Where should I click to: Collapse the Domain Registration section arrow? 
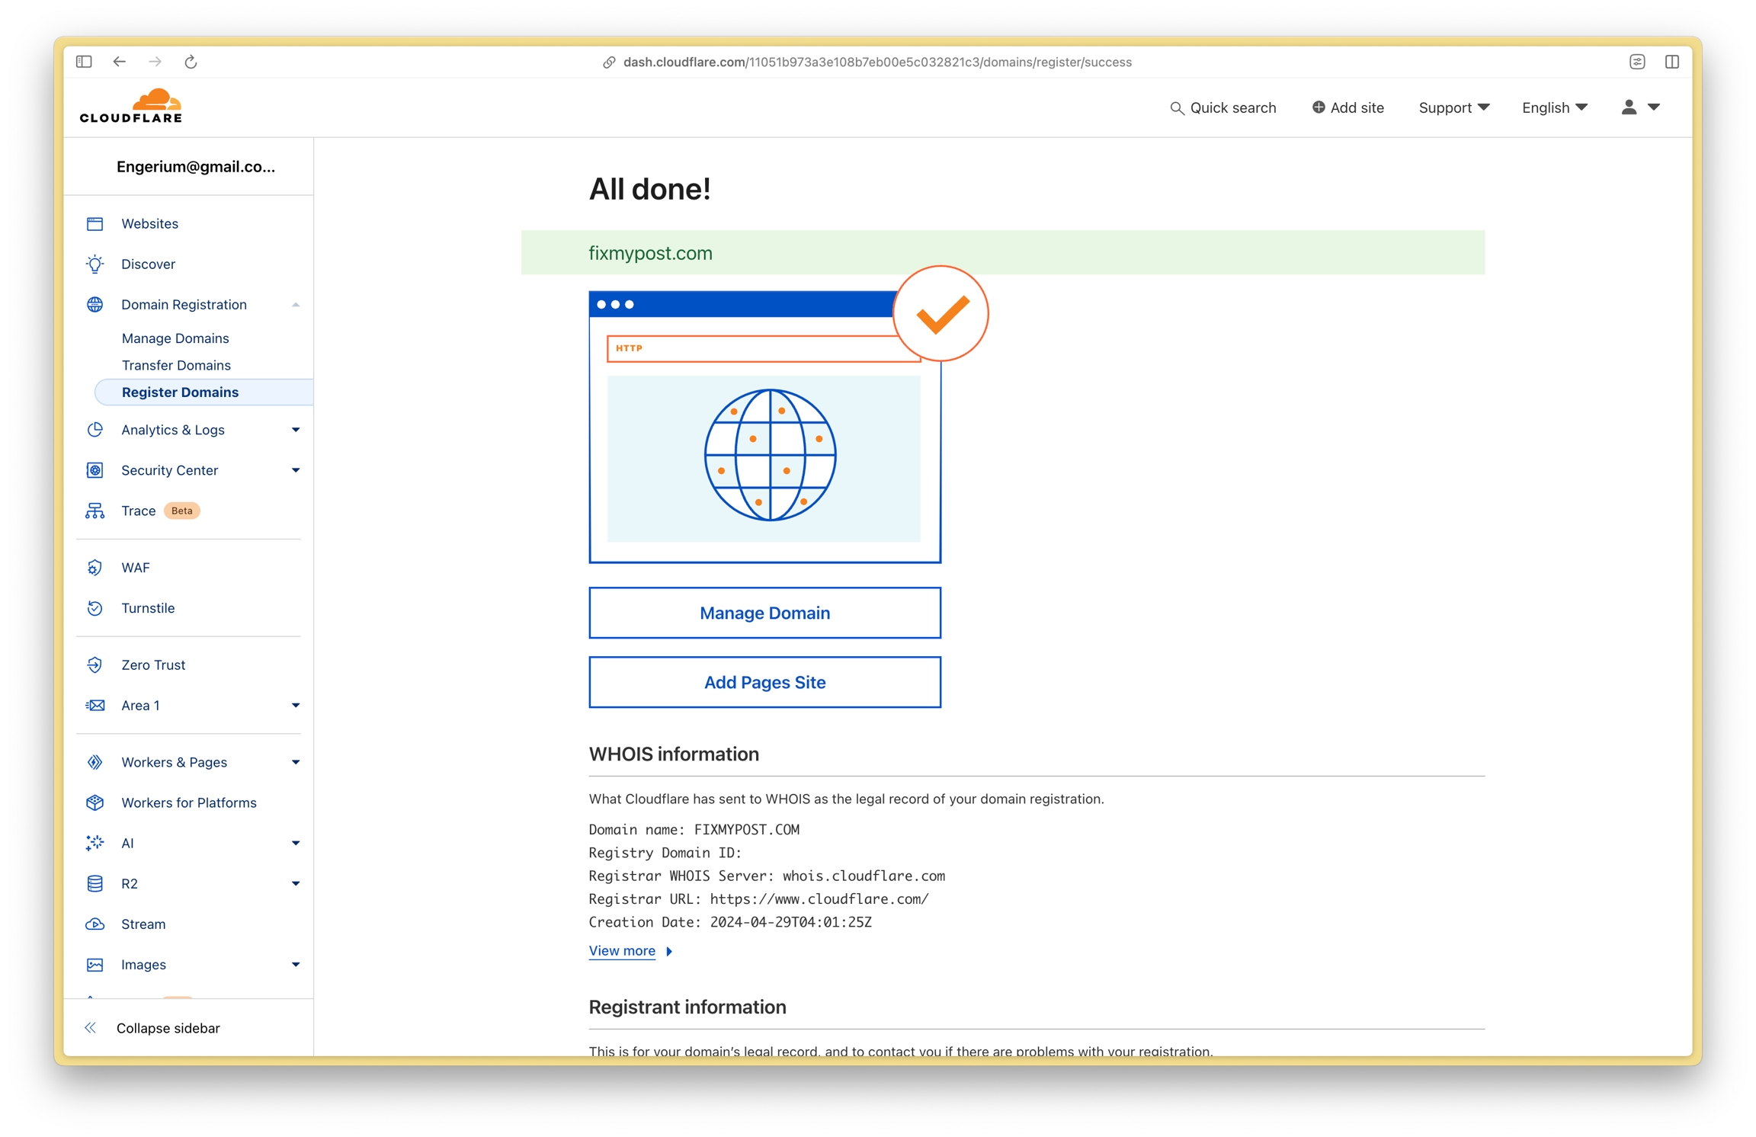[296, 305]
